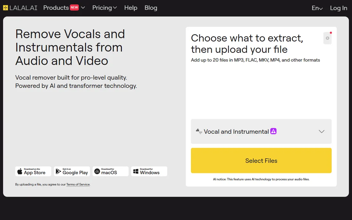352x220 pixels.
Task: Click the AI notice text
Action: pos(261,179)
